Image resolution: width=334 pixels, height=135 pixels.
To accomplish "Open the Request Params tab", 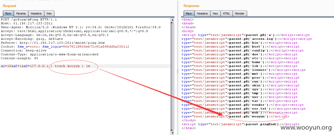I will (21, 13).
